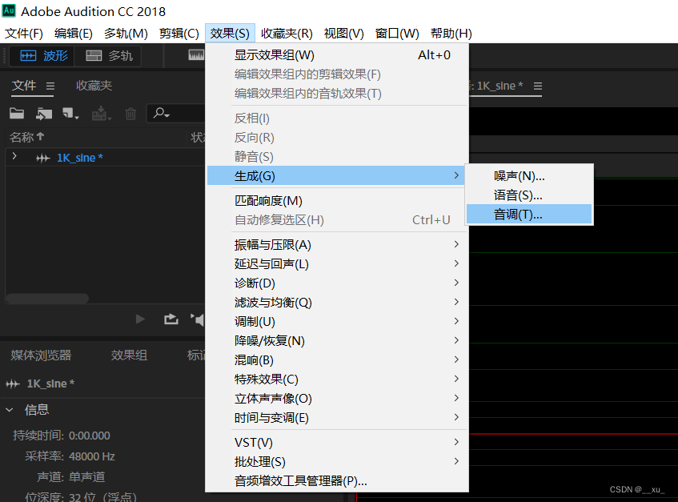
Task: Click the new file dropdown icon
Action: [x=70, y=114]
